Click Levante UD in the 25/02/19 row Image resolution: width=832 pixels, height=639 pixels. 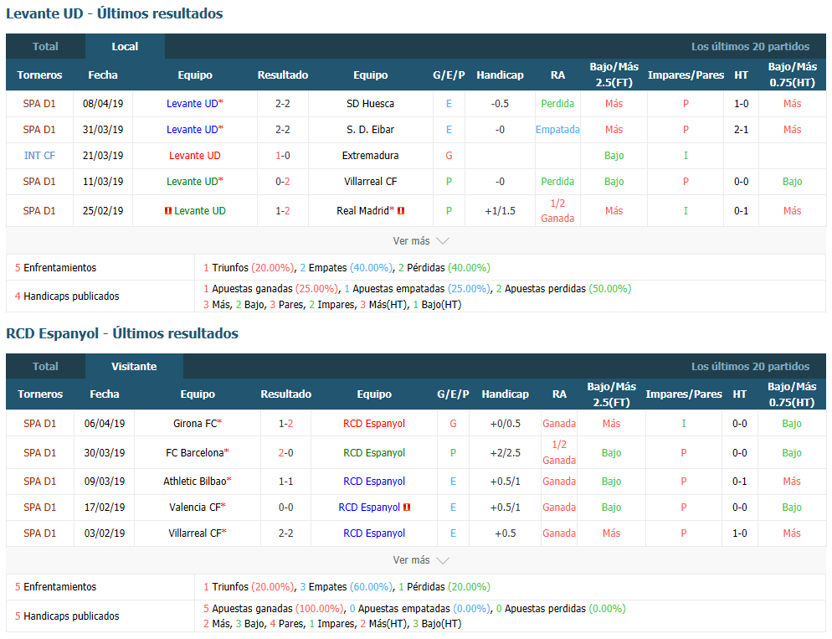coord(200,211)
